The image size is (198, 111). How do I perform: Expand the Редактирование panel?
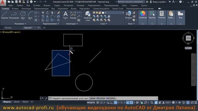click(x=51, y=24)
